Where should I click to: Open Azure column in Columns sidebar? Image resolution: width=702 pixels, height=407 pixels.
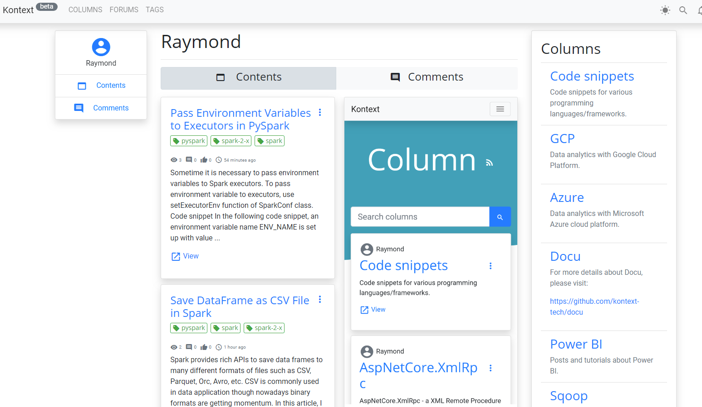[x=567, y=197]
